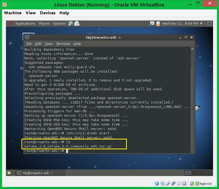Open the GNOME System menu

tap(59, 24)
